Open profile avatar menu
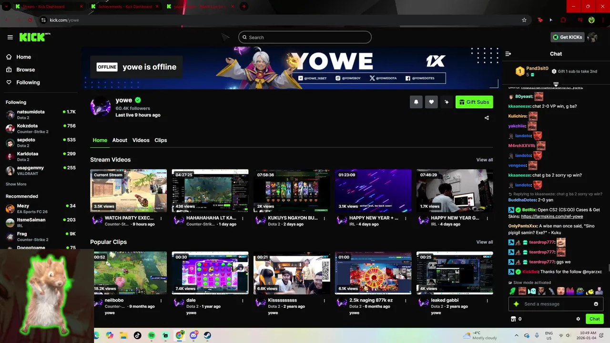This screenshot has height=343, width=610. 592,37
